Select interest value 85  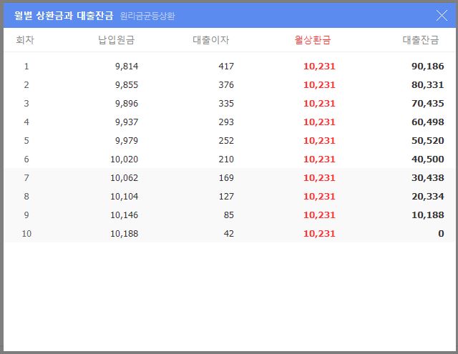point(229,215)
